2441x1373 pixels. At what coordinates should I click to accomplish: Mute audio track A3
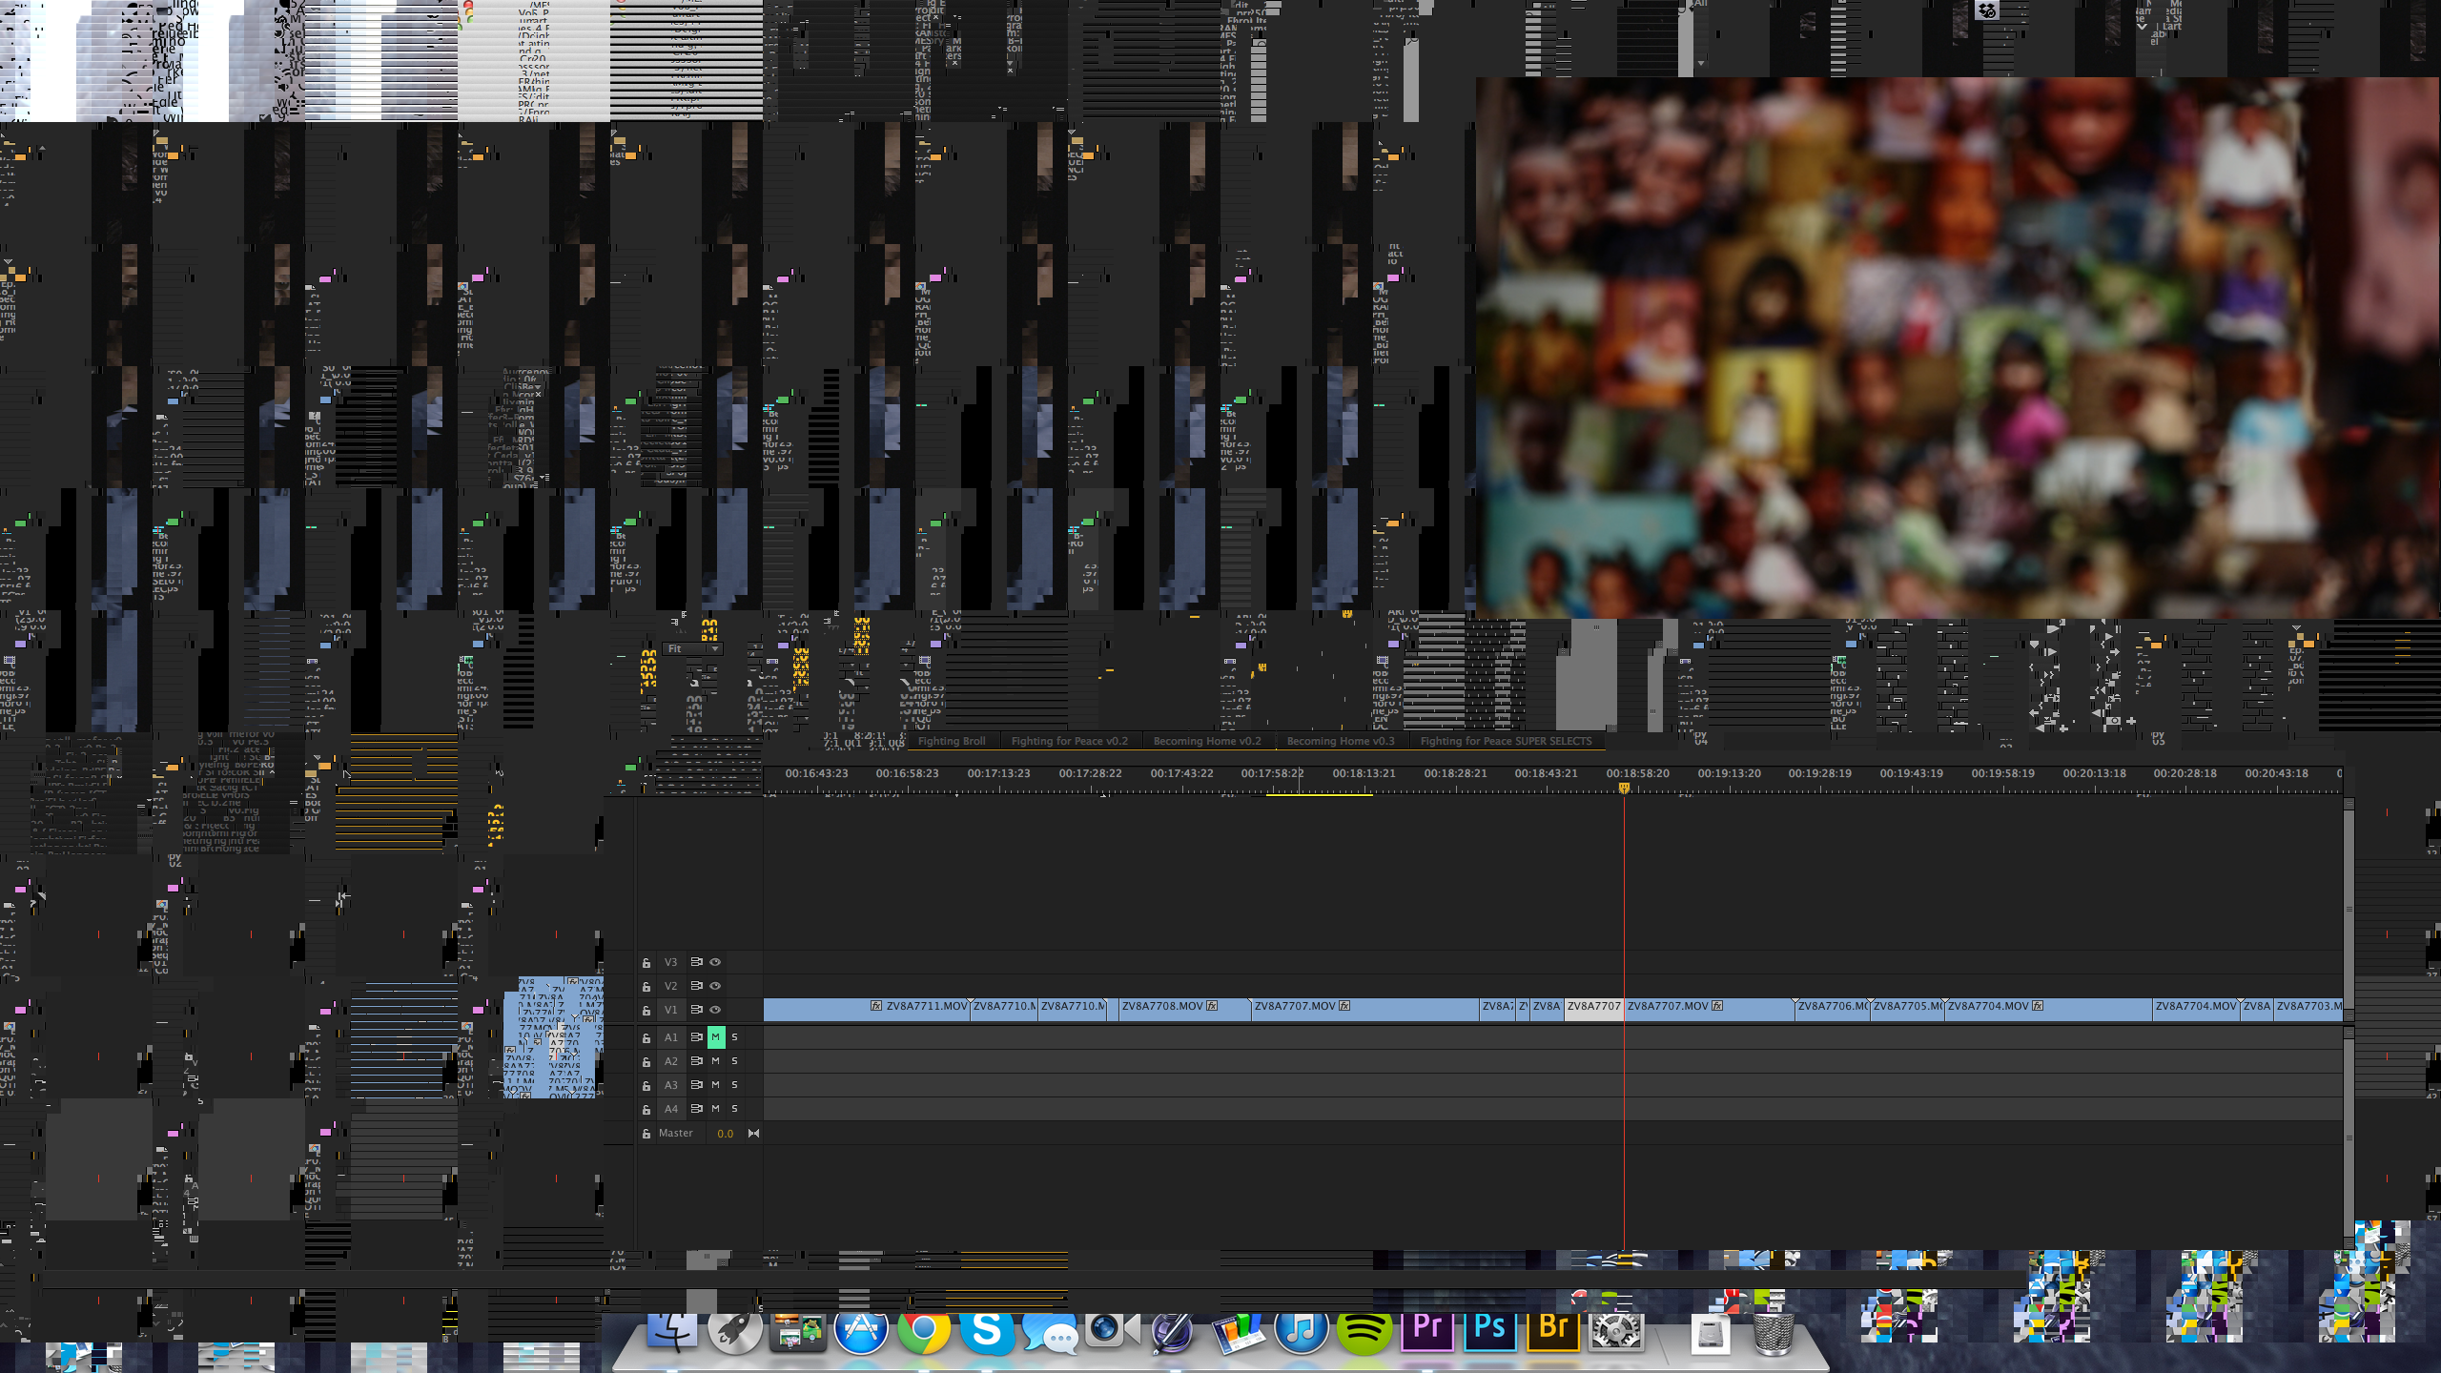716,1085
